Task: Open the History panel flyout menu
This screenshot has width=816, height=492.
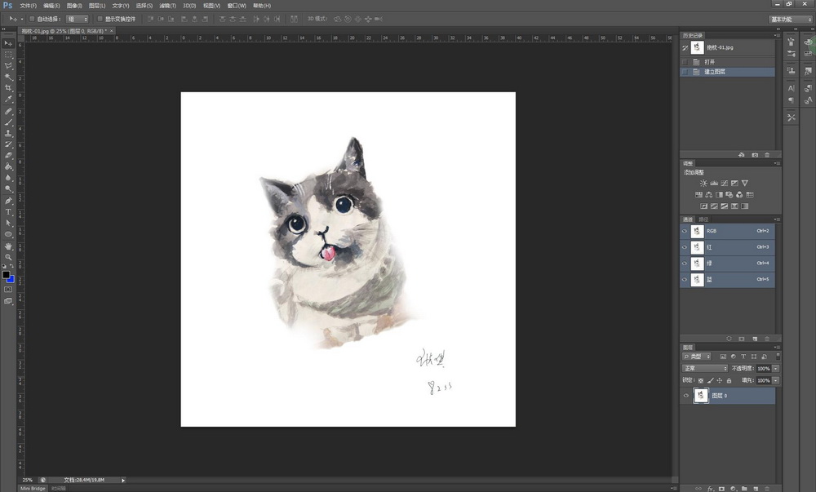Action: click(x=778, y=35)
